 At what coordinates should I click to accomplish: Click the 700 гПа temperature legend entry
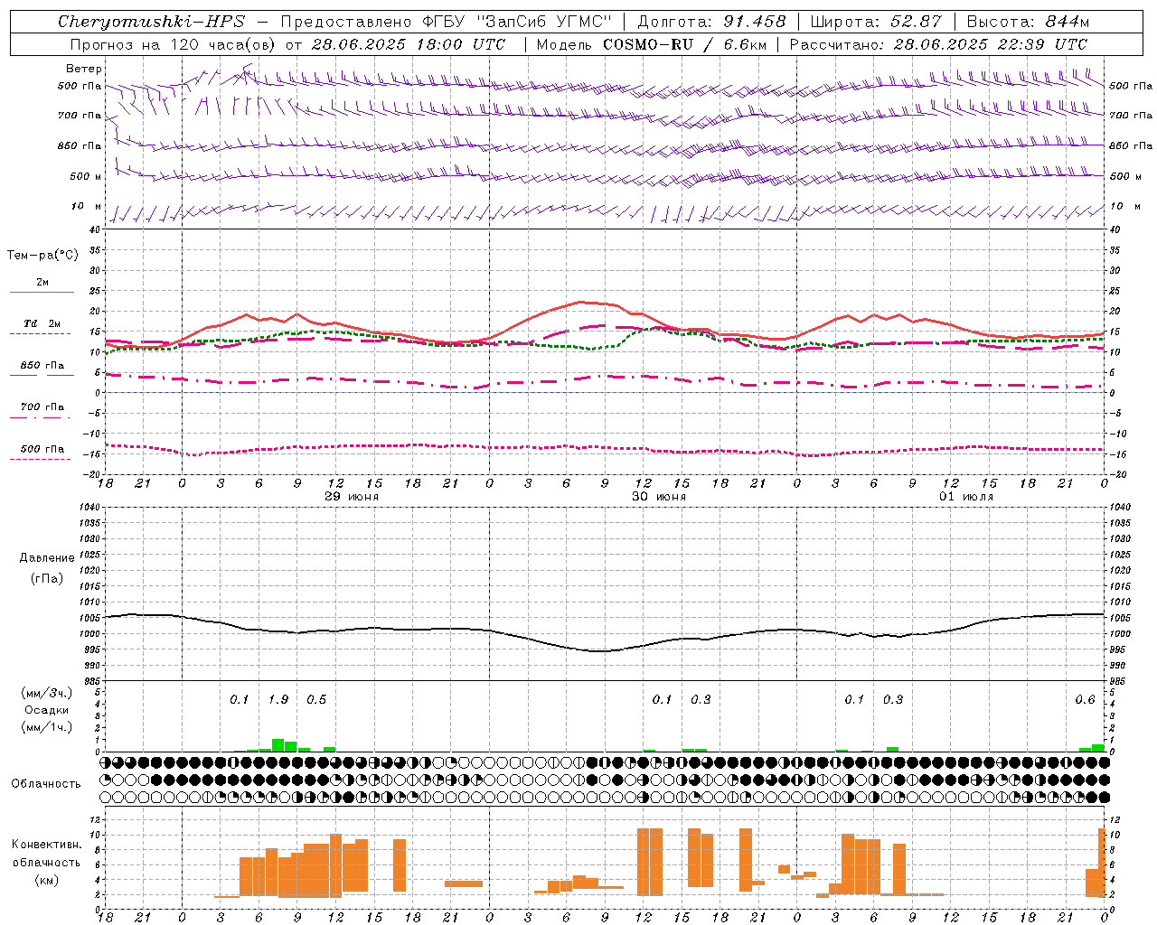pyautogui.click(x=42, y=407)
